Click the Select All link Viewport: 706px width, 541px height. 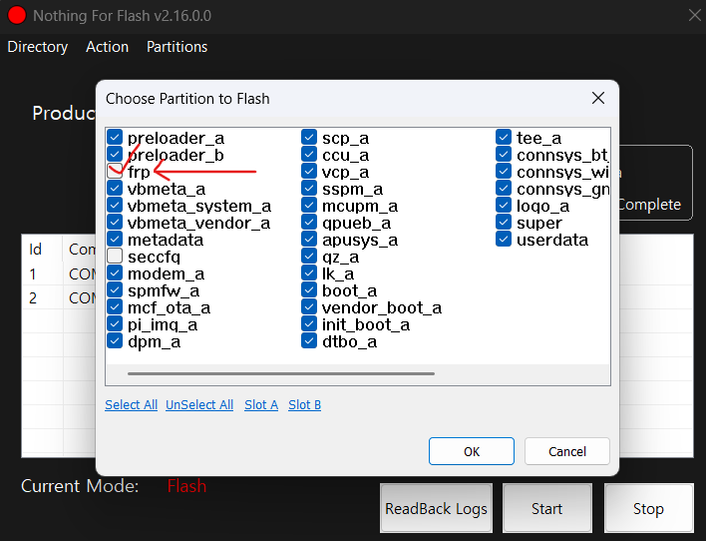(131, 405)
